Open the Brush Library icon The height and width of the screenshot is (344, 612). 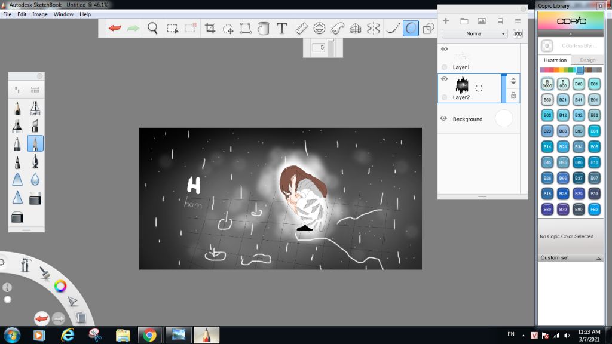(35, 90)
